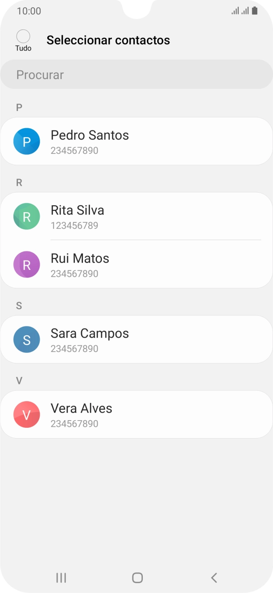Image resolution: width=273 pixels, height=593 pixels.
Task: Tap the Back navigation icon
Action: (213, 577)
